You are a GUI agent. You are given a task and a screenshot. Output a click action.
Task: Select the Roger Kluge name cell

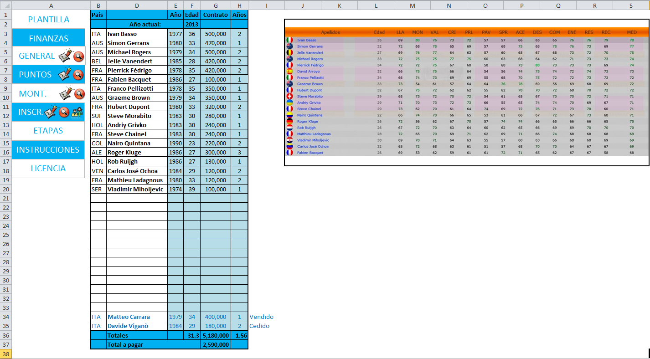(x=137, y=152)
